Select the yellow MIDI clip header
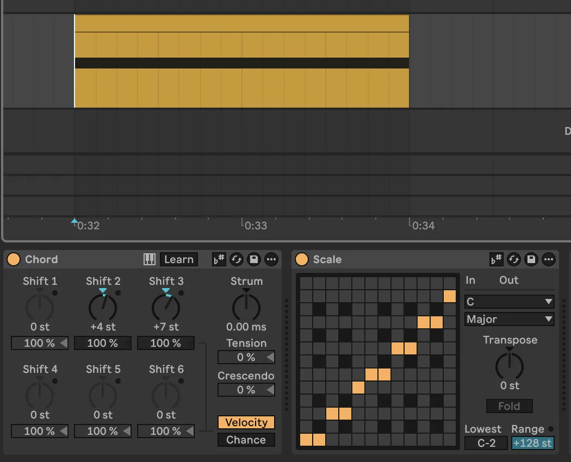 [x=242, y=23]
